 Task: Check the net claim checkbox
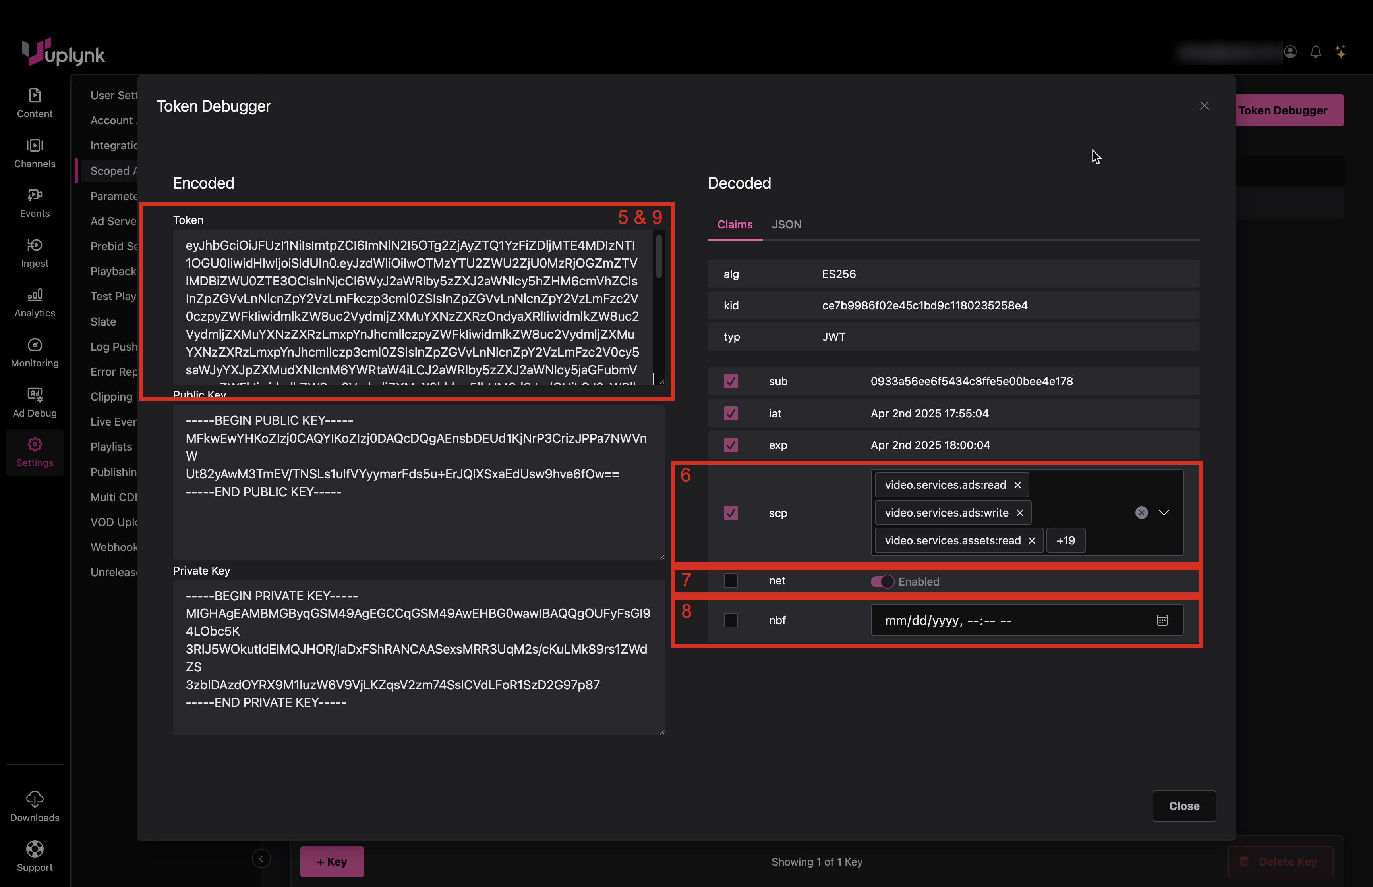[x=731, y=580]
